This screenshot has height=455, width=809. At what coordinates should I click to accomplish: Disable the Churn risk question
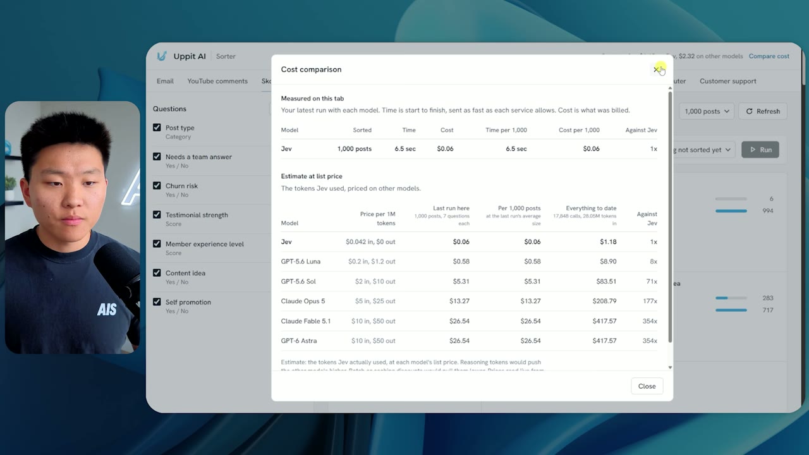coord(157,186)
